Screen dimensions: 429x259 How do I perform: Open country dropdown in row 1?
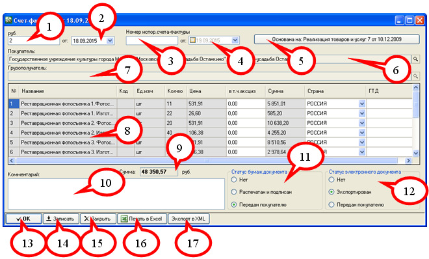361,103
